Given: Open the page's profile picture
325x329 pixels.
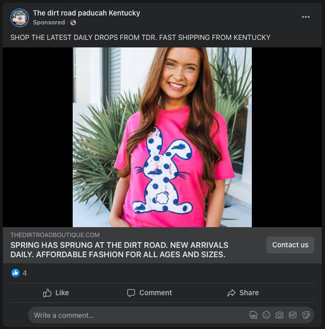Looking at the screenshot, I should 19,17.
